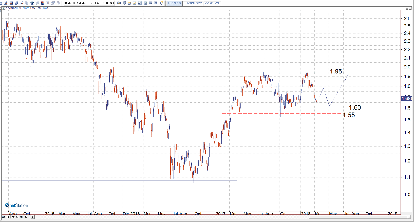Click the grayed monitor user icon
The height and width of the screenshot is (222, 414).
click(53, 3)
